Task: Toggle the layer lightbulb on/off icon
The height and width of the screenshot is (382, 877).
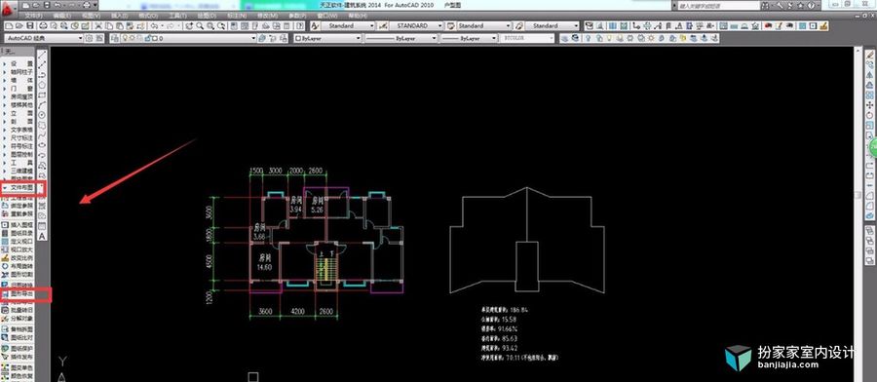Action: click(126, 38)
